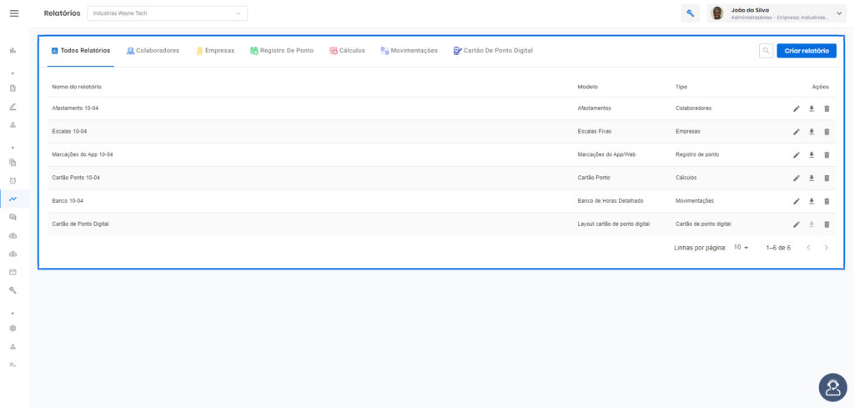Select the Cálculos tab

click(347, 51)
